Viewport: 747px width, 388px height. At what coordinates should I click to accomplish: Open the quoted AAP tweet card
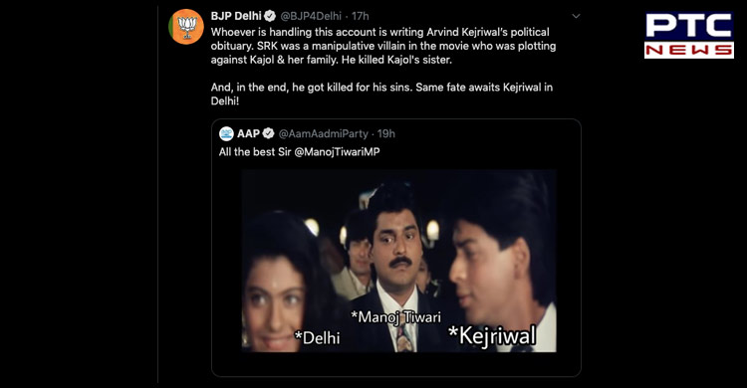[x=396, y=248]
